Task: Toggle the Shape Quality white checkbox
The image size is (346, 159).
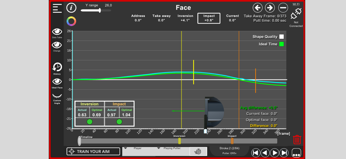Action: click(281, 37)
